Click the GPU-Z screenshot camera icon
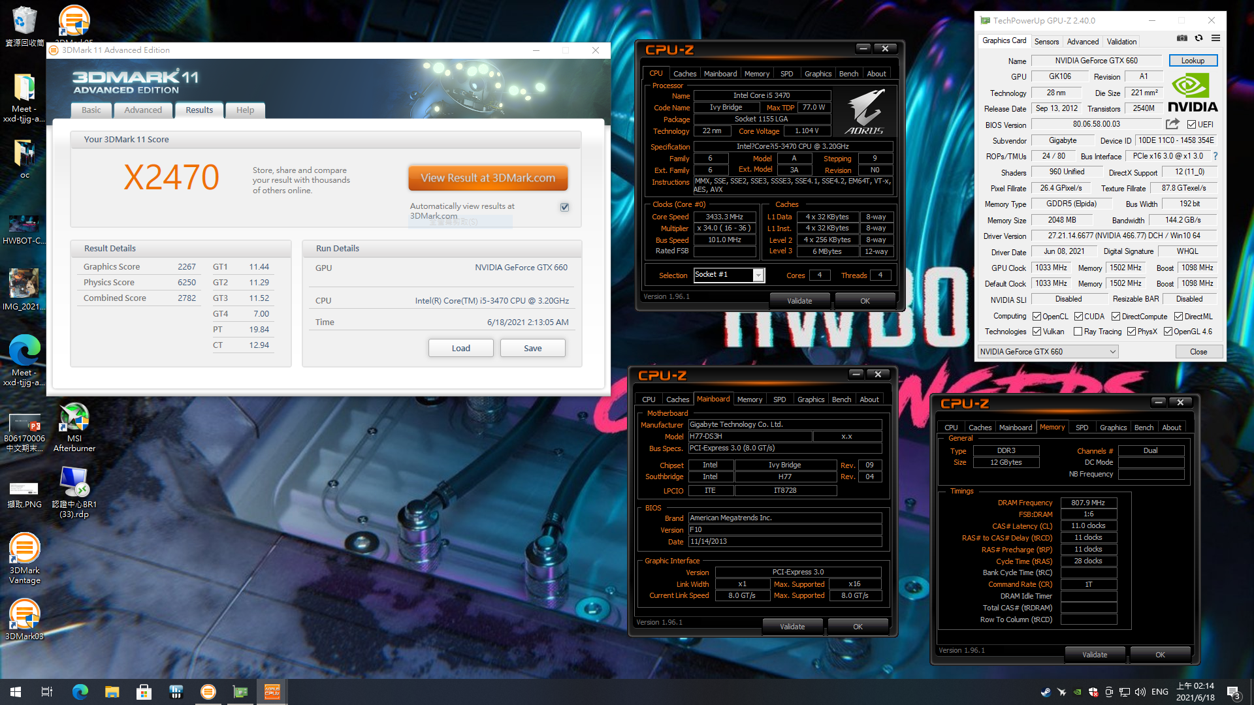This screenshot has height=705, width=1254. [x=1182, y=39]
